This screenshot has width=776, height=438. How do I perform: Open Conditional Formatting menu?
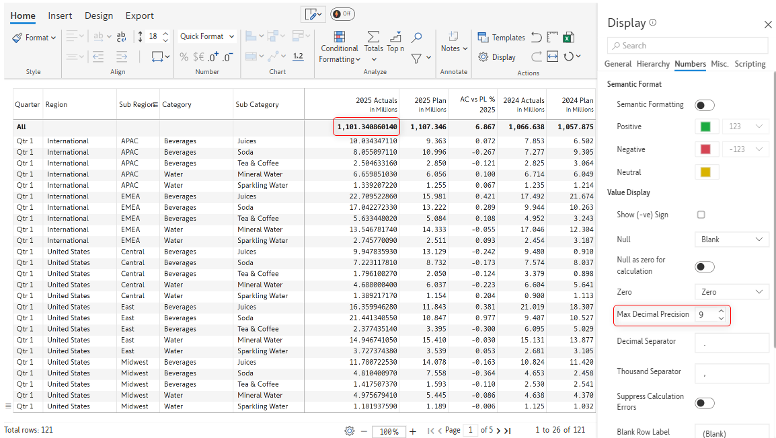(339, 47)
